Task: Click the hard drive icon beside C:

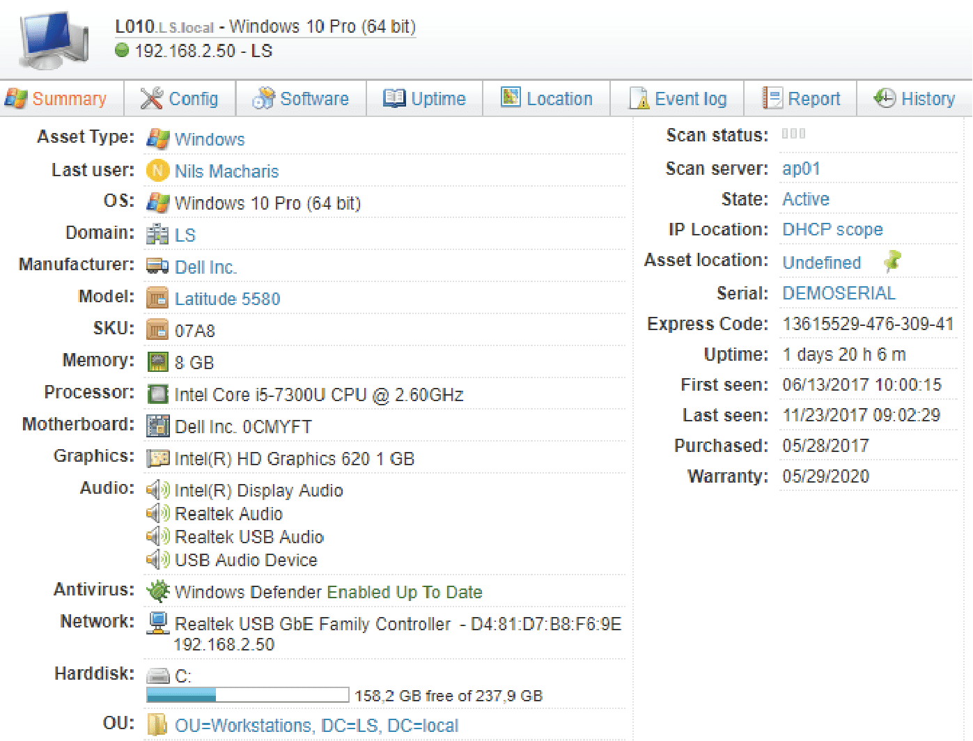Action: 158,676
